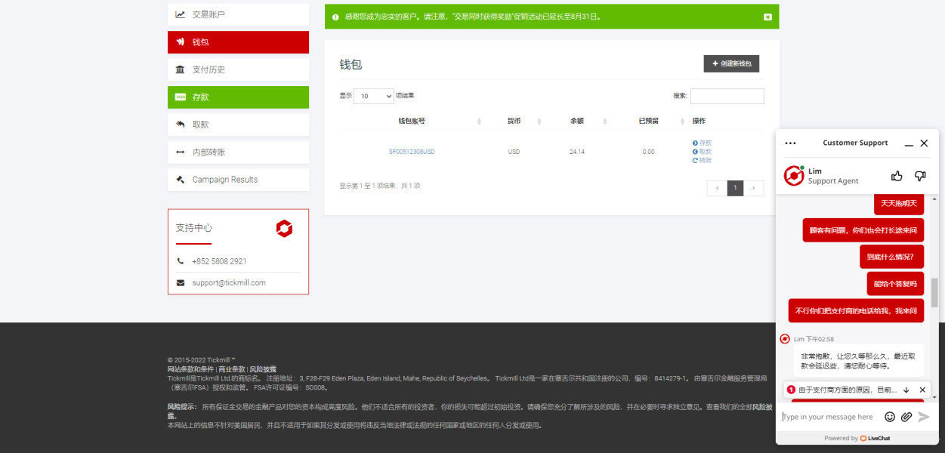Open the results-per-page dropdown showing 10
The image size is (945, 453).
(374, 97)
